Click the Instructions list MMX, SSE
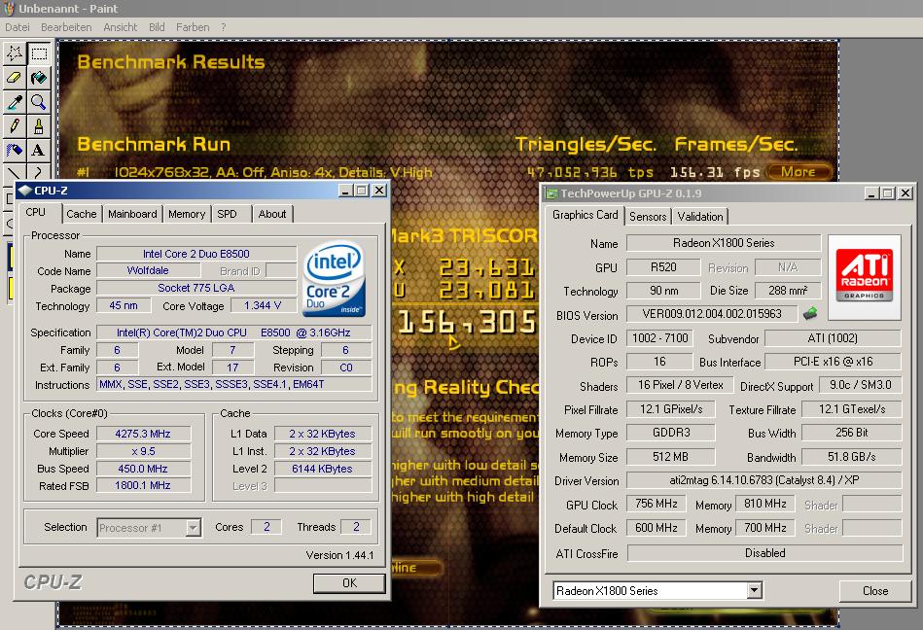923x630 pixels. coord(233,384)
